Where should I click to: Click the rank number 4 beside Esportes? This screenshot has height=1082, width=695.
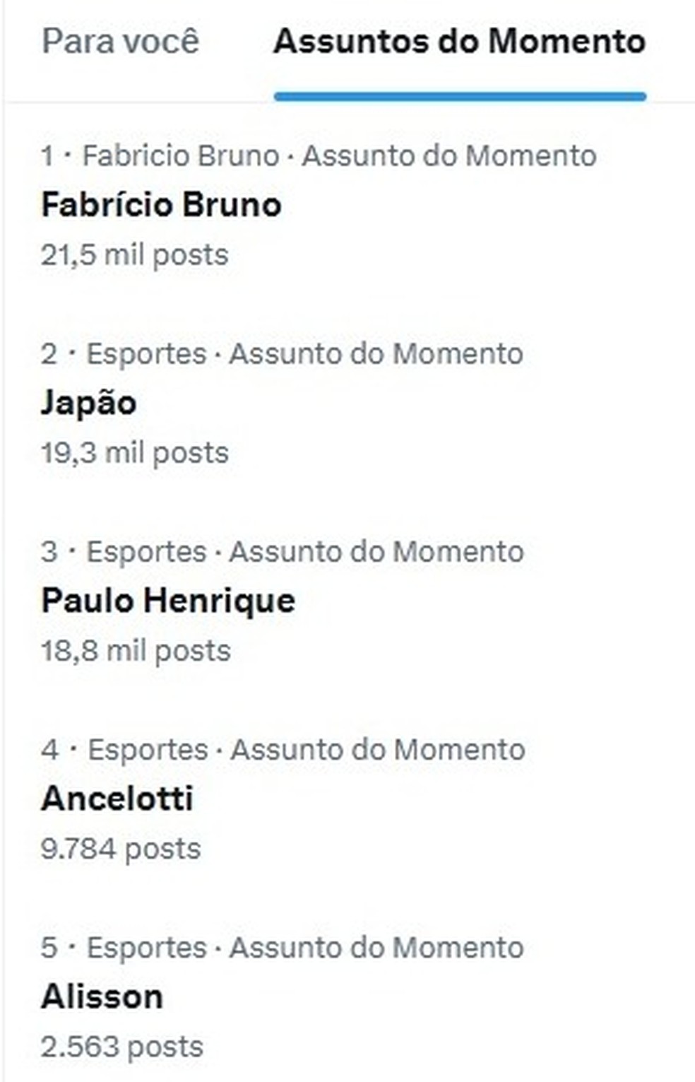point(49,749)
